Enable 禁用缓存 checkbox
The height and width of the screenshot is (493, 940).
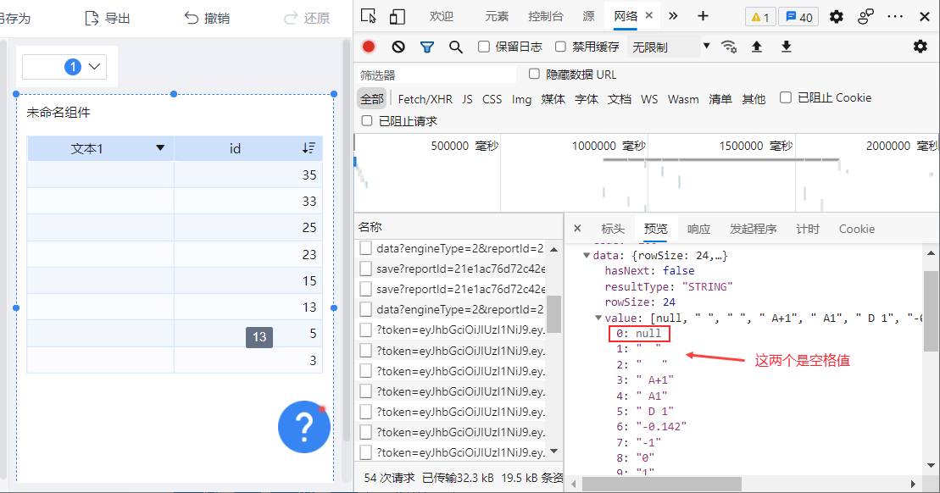pos(560,46)
